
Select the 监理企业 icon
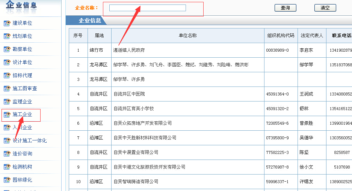(7, 102)
